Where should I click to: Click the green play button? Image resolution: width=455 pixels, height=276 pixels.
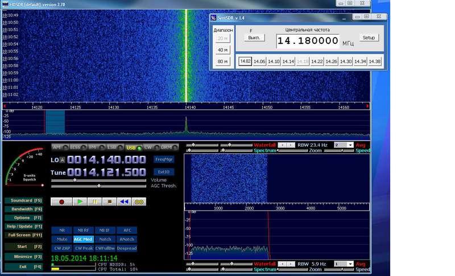coord(80,201)
